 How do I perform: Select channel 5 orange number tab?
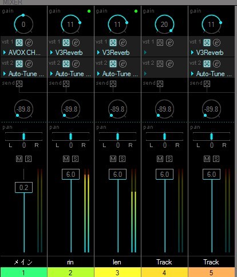pos(211,272)
